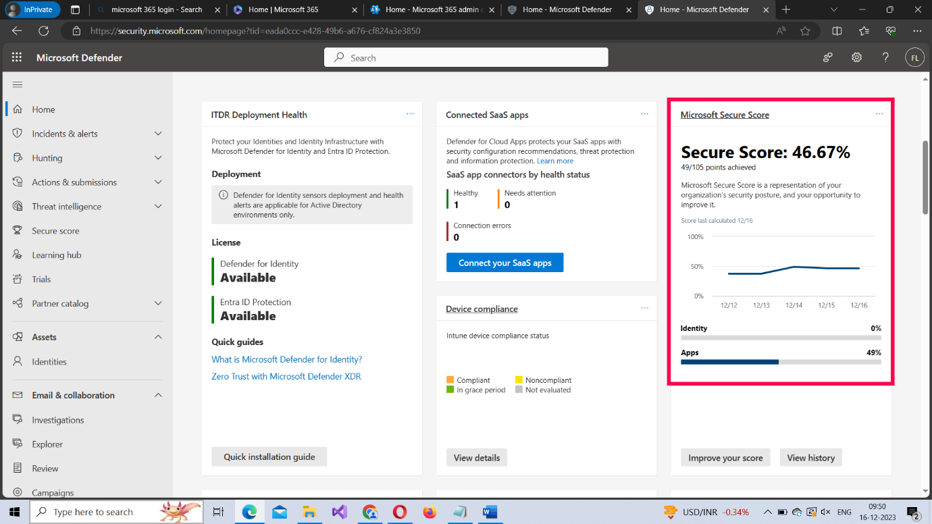Click the Email & collaboration envelope icon
Screen dimensions: 932x524
[x=18, y=395]
